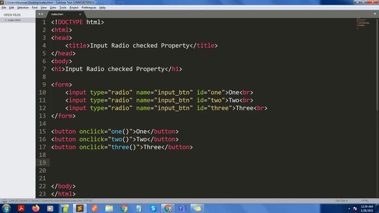Image resolution: width=379 pixels, height=213 pixels.
Task: Change Tab Size in status bar
Action: point(341,201)
